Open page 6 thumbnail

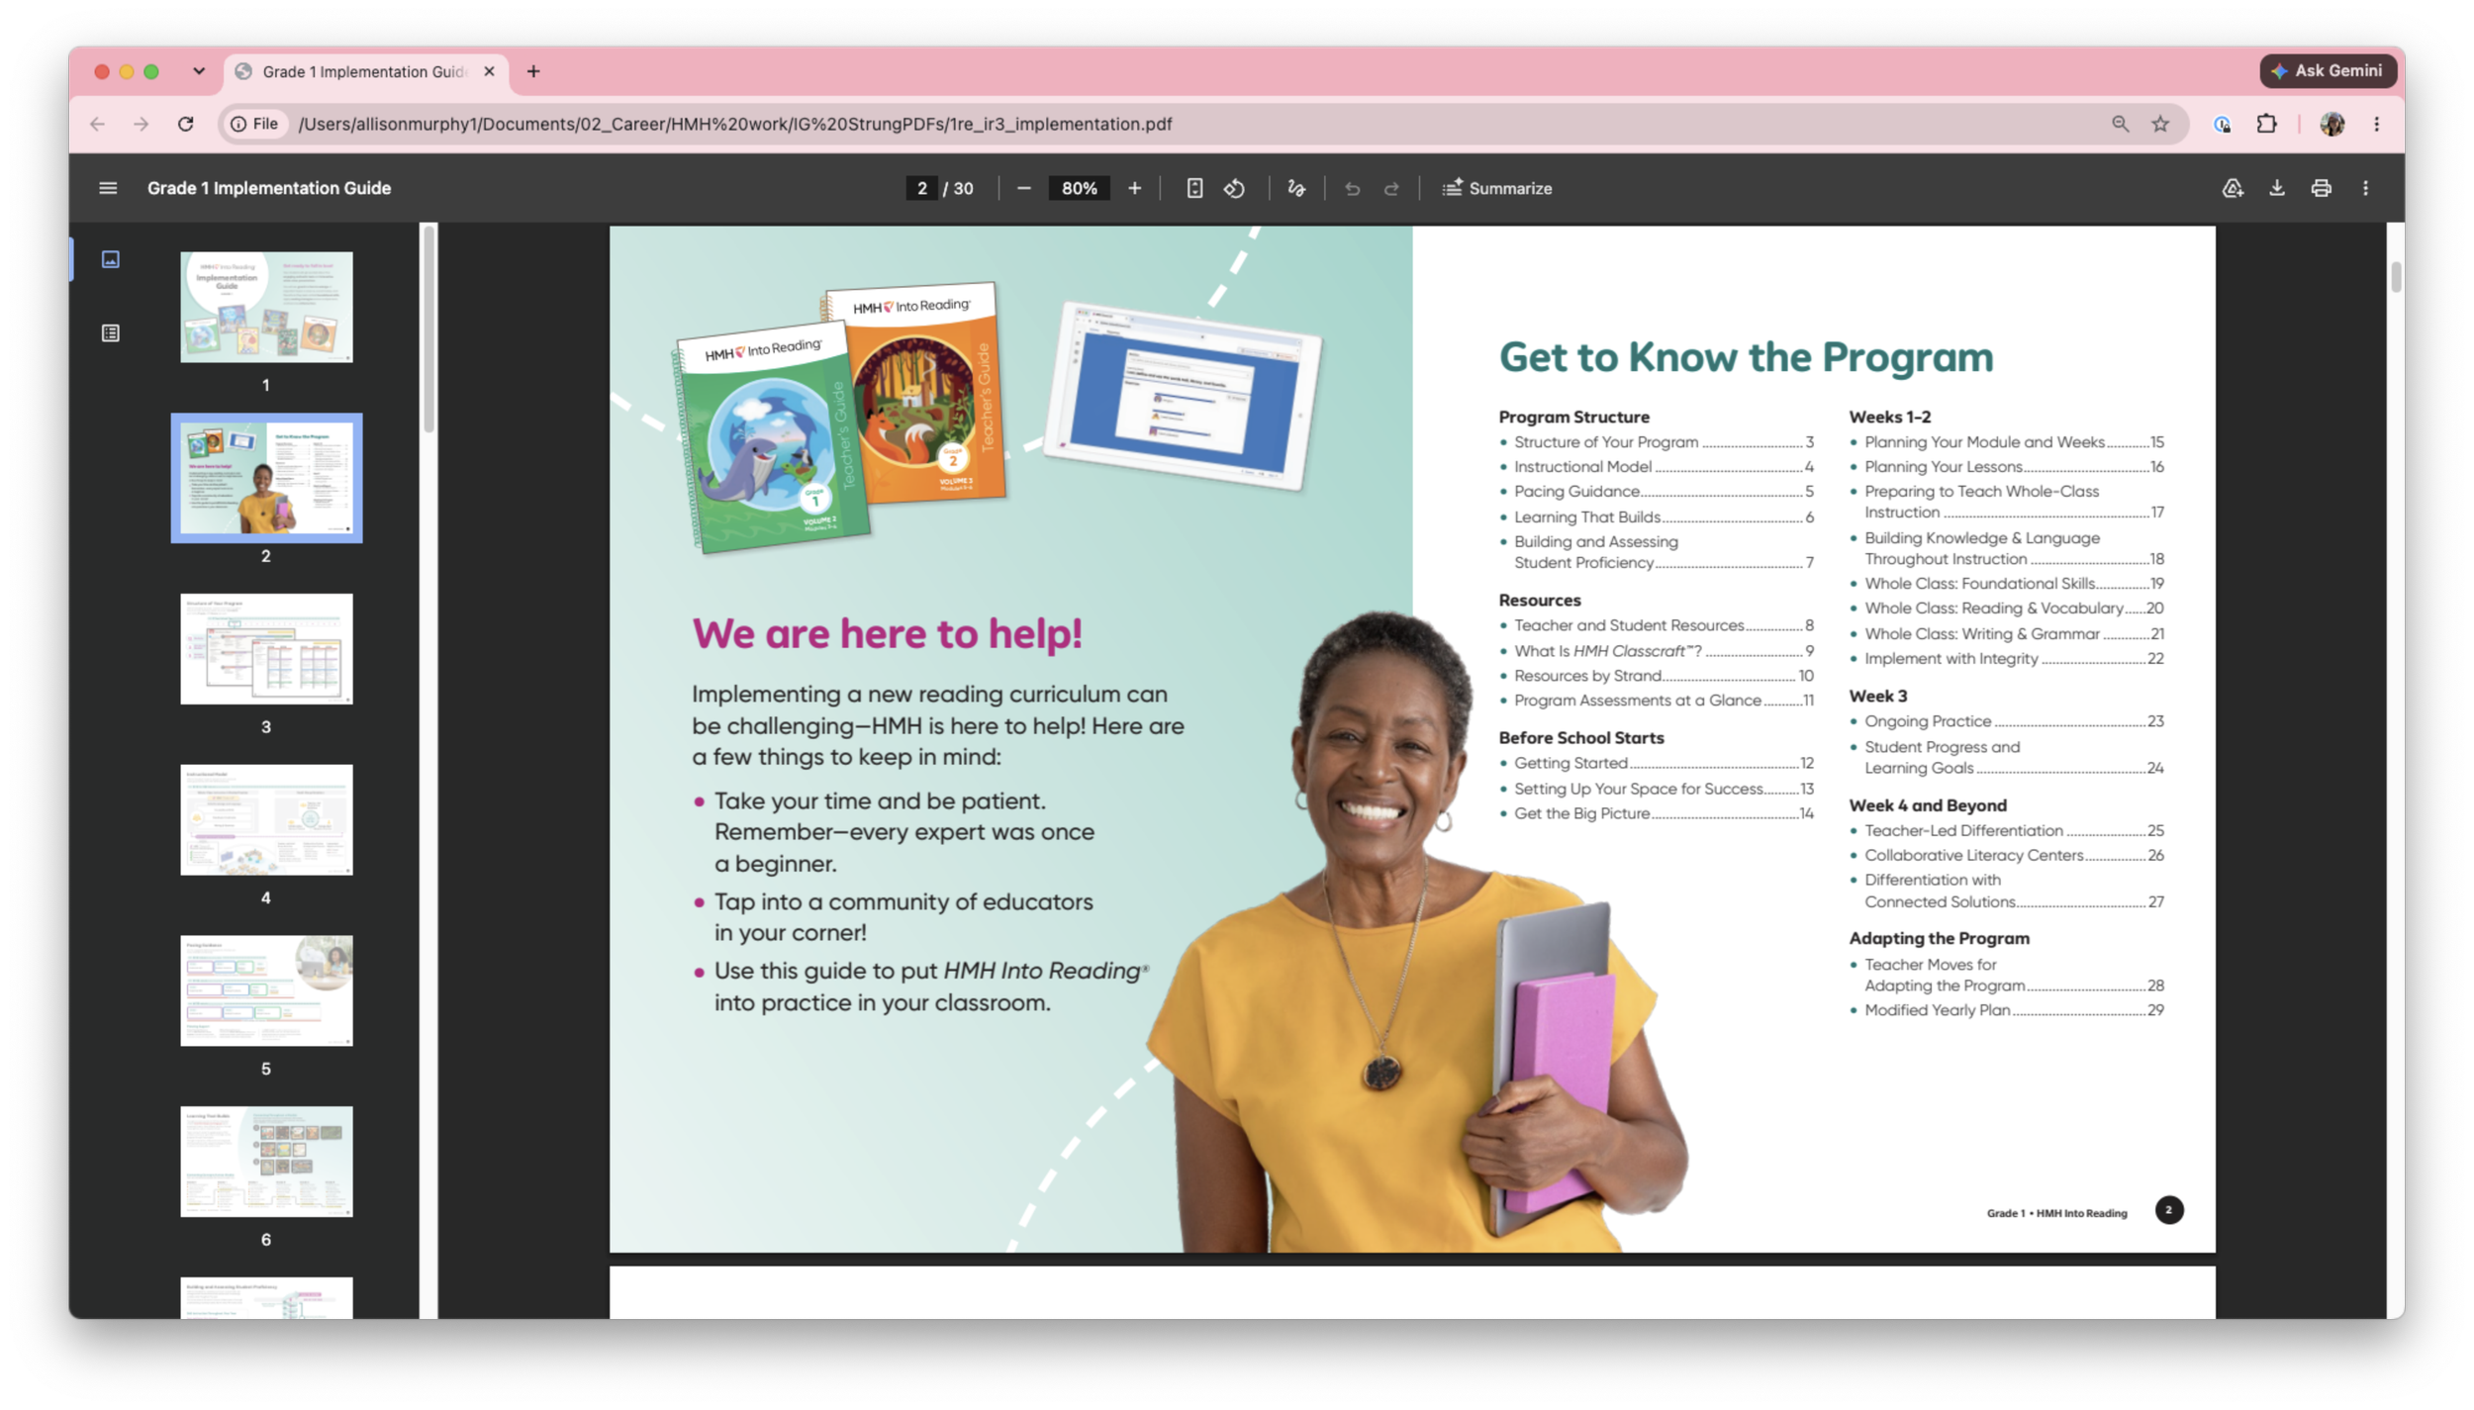coord(266,1162)
